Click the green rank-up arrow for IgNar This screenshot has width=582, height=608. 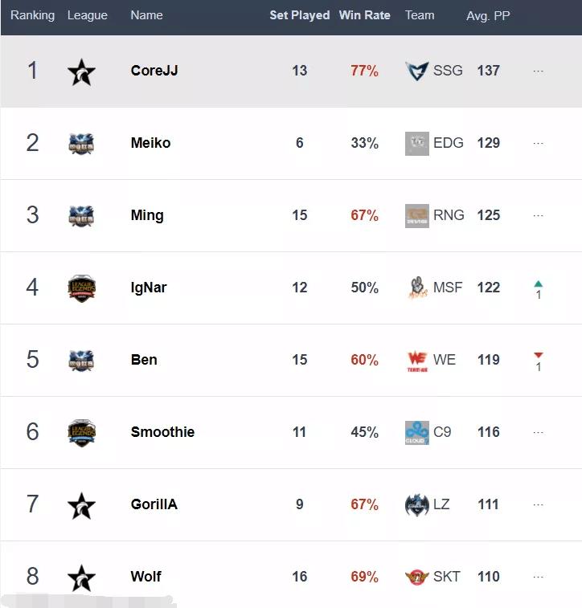click(538, 284)
